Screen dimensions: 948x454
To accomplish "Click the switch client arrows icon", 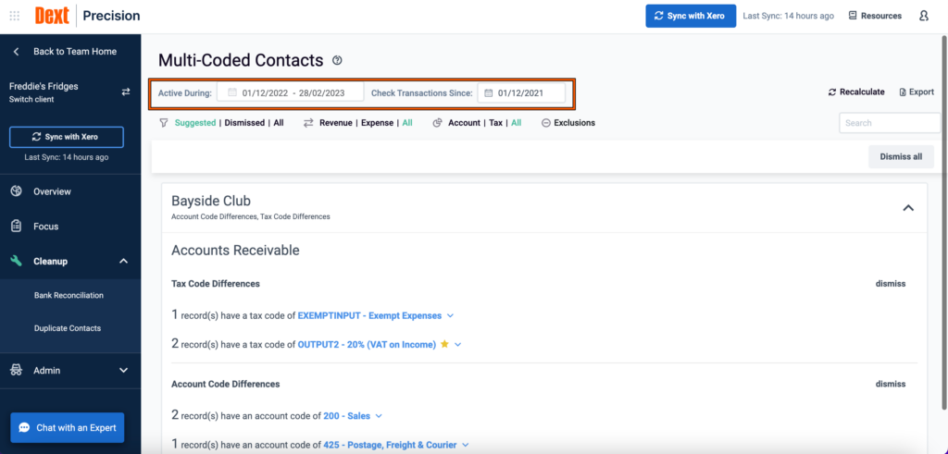I will pos(126,92).
